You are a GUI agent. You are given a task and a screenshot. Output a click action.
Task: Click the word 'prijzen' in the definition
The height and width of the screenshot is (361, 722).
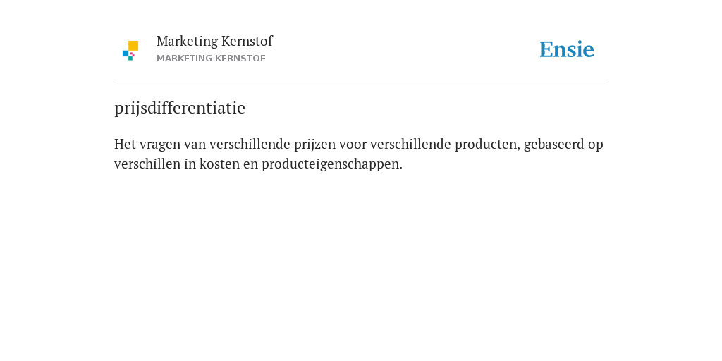pyautogui.click(x=315, y=145)
